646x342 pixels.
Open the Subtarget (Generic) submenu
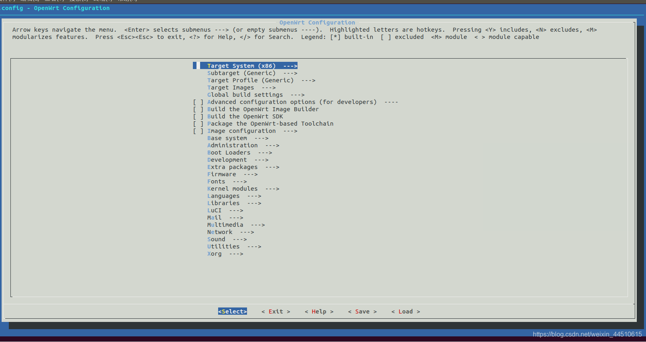pos(252,73)
